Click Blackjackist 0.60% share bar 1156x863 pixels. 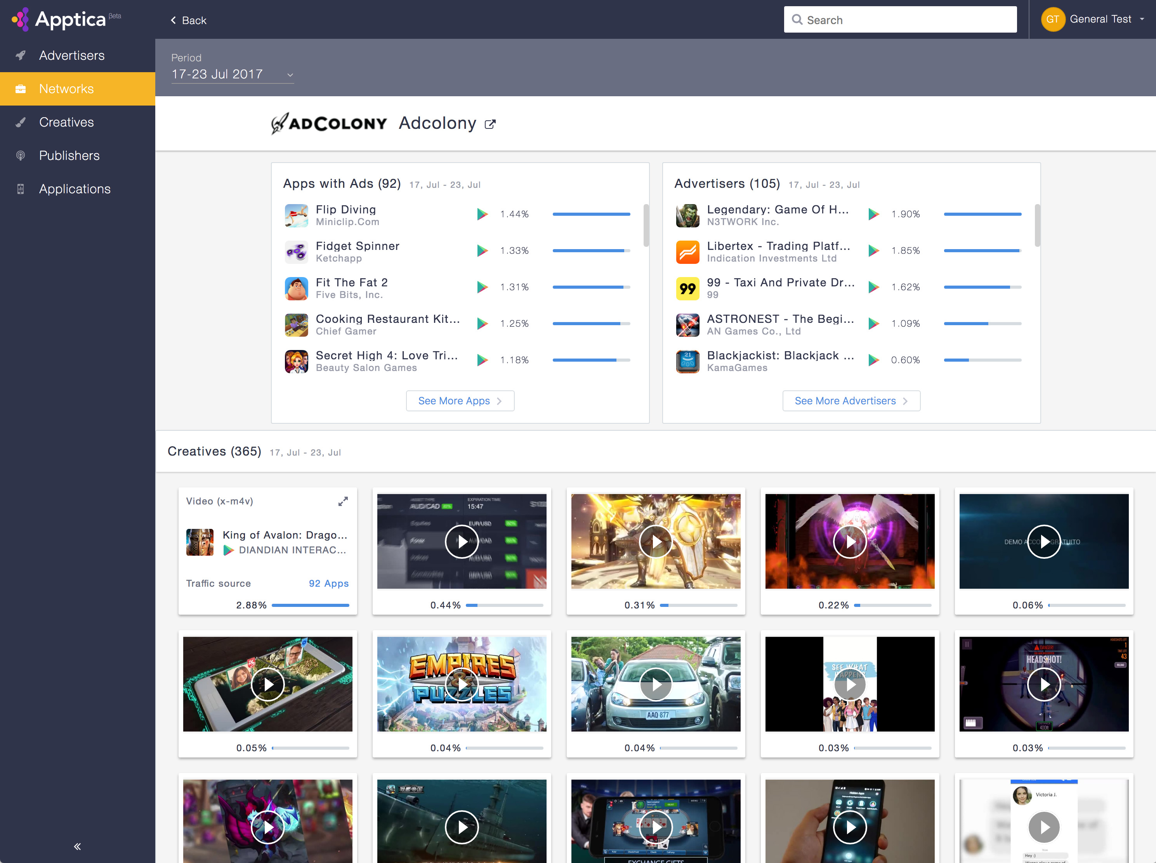(x=982, y=360)
